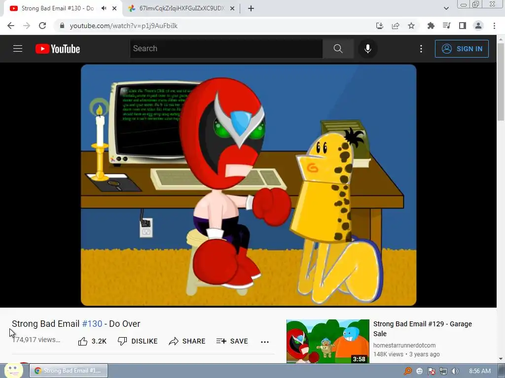Click the network tray icon
The width and height of the screenshot is (505, 378).
(443, 371)
